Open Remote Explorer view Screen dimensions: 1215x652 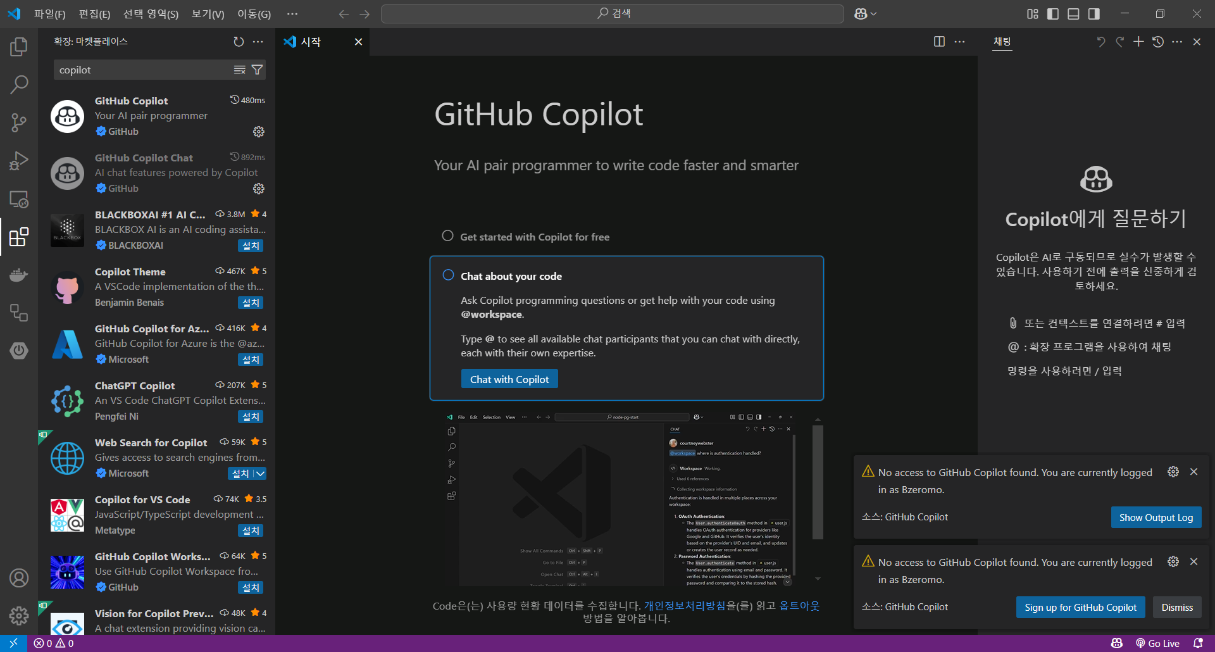pos(19,199)
